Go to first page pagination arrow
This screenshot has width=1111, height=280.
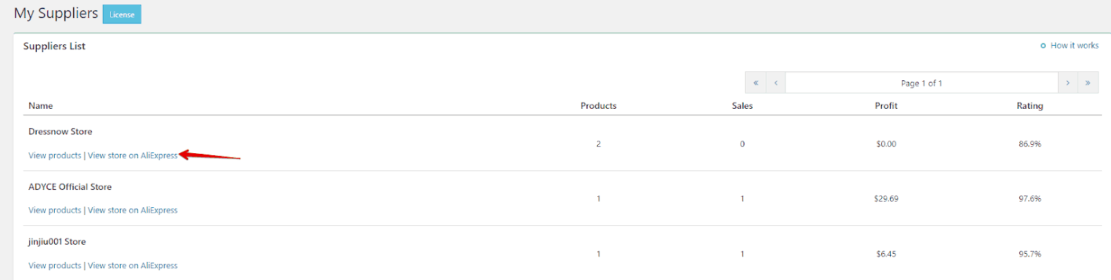755,82
